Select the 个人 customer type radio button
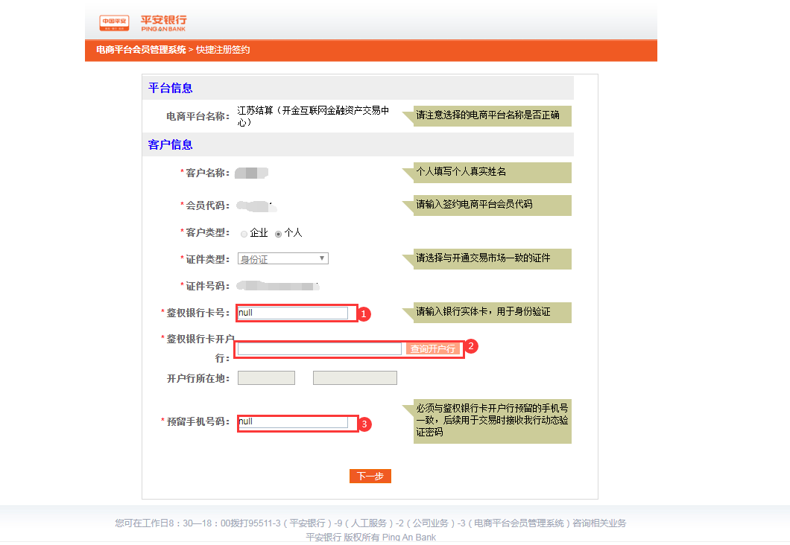The width and height of the screenshot is (790, 545). (x=278, y=234)
